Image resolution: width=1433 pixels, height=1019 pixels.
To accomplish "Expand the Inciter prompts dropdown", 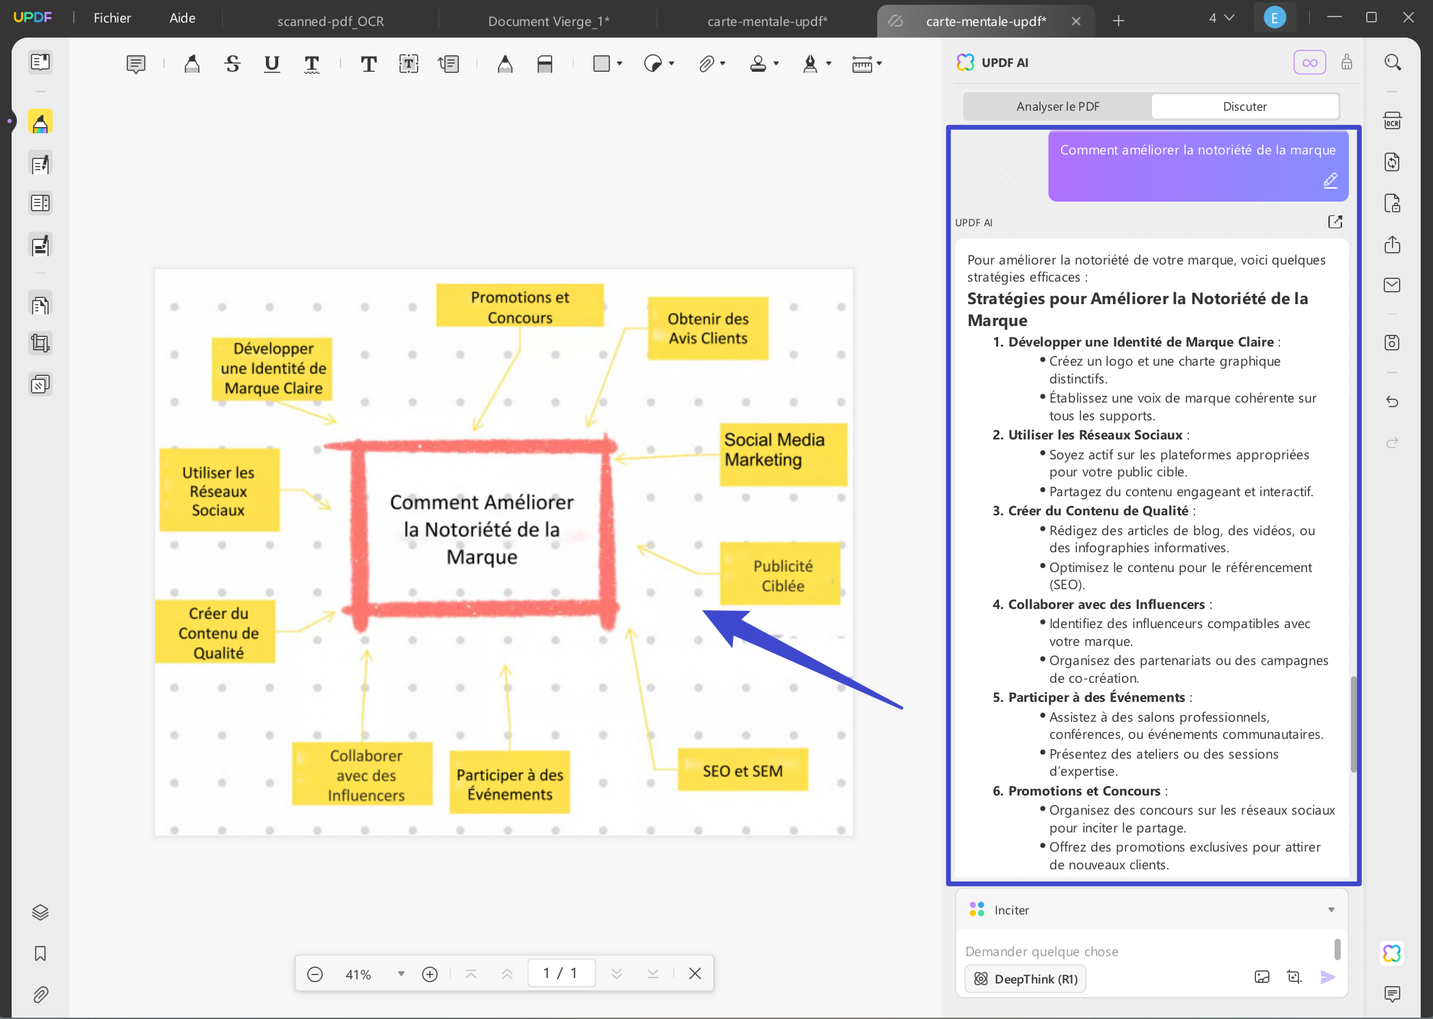I will tap(1330, 910).
